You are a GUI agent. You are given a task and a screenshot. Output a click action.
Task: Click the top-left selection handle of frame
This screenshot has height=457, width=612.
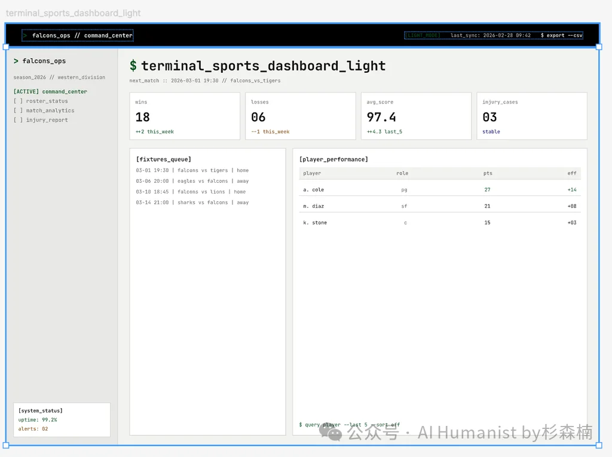point(6,47)
